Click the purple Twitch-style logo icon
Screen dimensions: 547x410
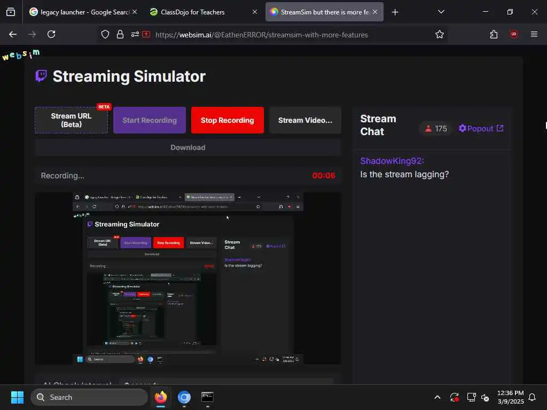tap(41, 75)
